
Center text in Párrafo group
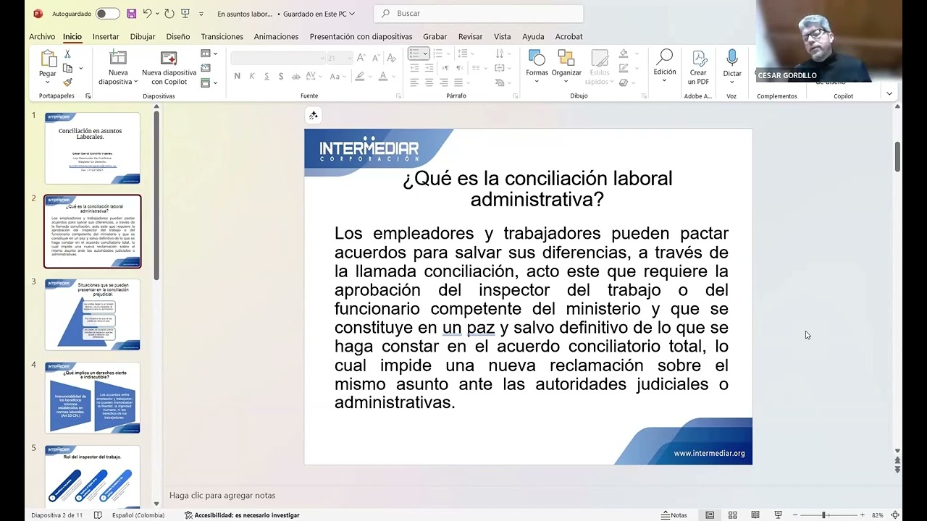click(x=429, y=82)
